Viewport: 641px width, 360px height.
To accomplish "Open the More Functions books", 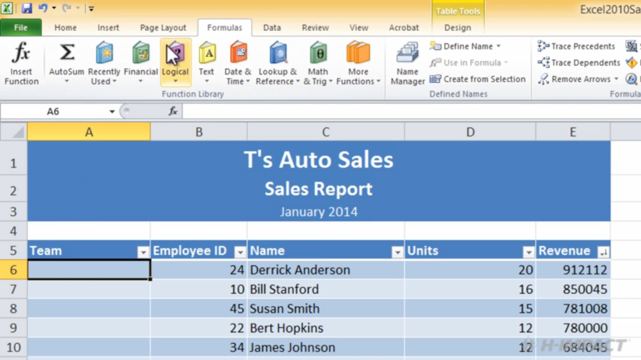I will [x=358, y=53].
